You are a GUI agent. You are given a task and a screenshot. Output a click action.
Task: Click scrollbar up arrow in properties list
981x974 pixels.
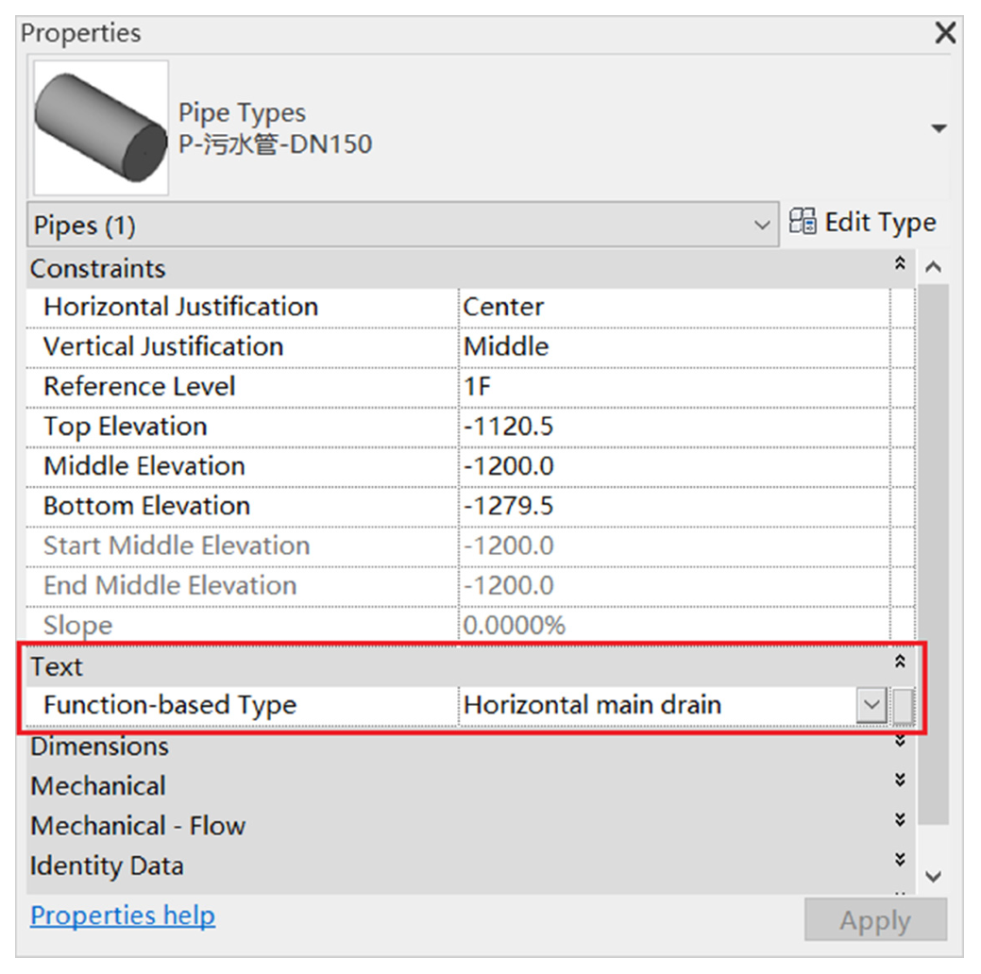[934, 268]
